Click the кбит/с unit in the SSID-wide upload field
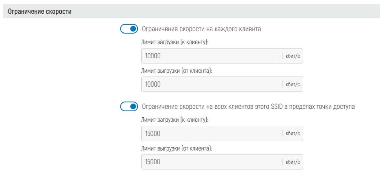 click(293, 162)
